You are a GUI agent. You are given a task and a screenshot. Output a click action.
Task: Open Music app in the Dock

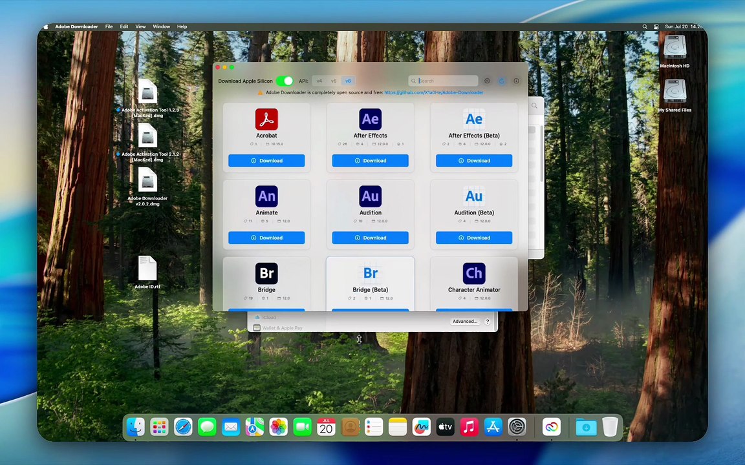point(469,427)
